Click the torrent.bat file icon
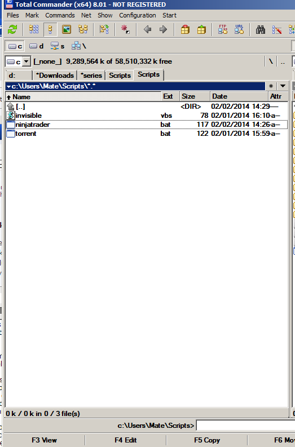 coord(11,134)
